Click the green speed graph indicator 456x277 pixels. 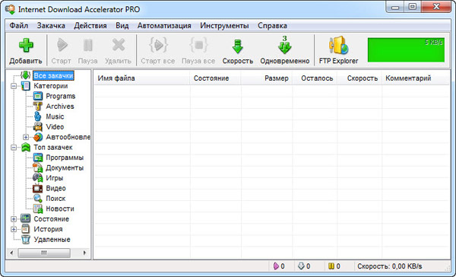coord(406,49)
